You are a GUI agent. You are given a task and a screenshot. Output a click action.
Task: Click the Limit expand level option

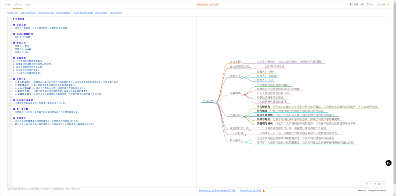click(x=83, y=12)
